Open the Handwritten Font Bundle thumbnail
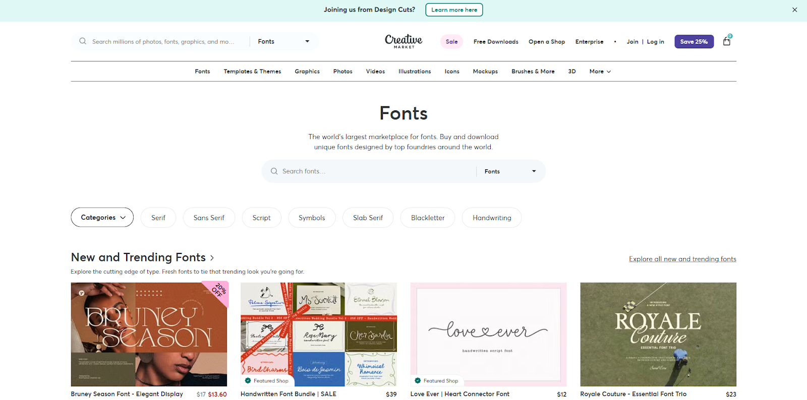Screen dimensions: 807x400 (319, 335)
